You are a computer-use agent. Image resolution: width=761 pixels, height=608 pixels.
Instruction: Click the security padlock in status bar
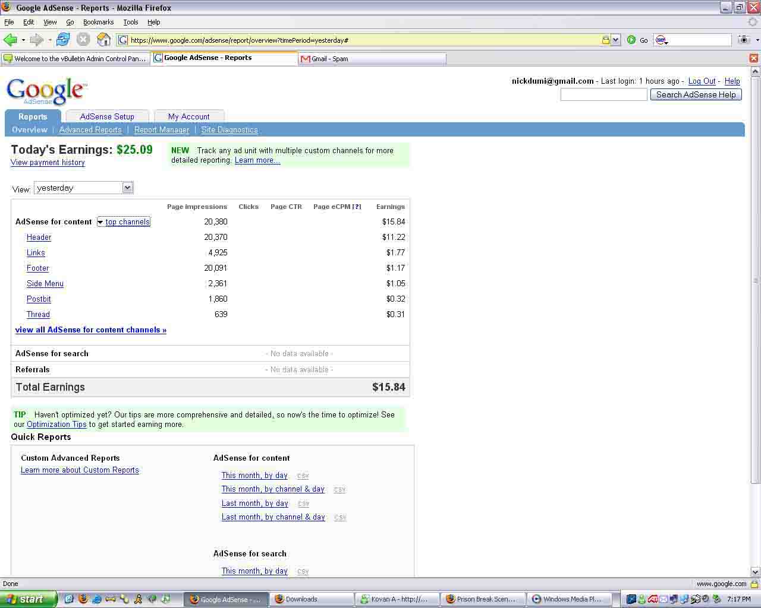[x=754, y=584]
